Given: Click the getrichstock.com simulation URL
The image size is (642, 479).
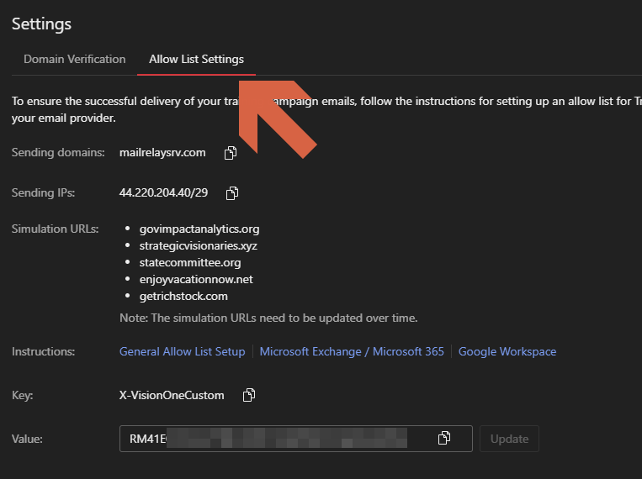Looking at the screenshot, I should [x=183, y=296].
